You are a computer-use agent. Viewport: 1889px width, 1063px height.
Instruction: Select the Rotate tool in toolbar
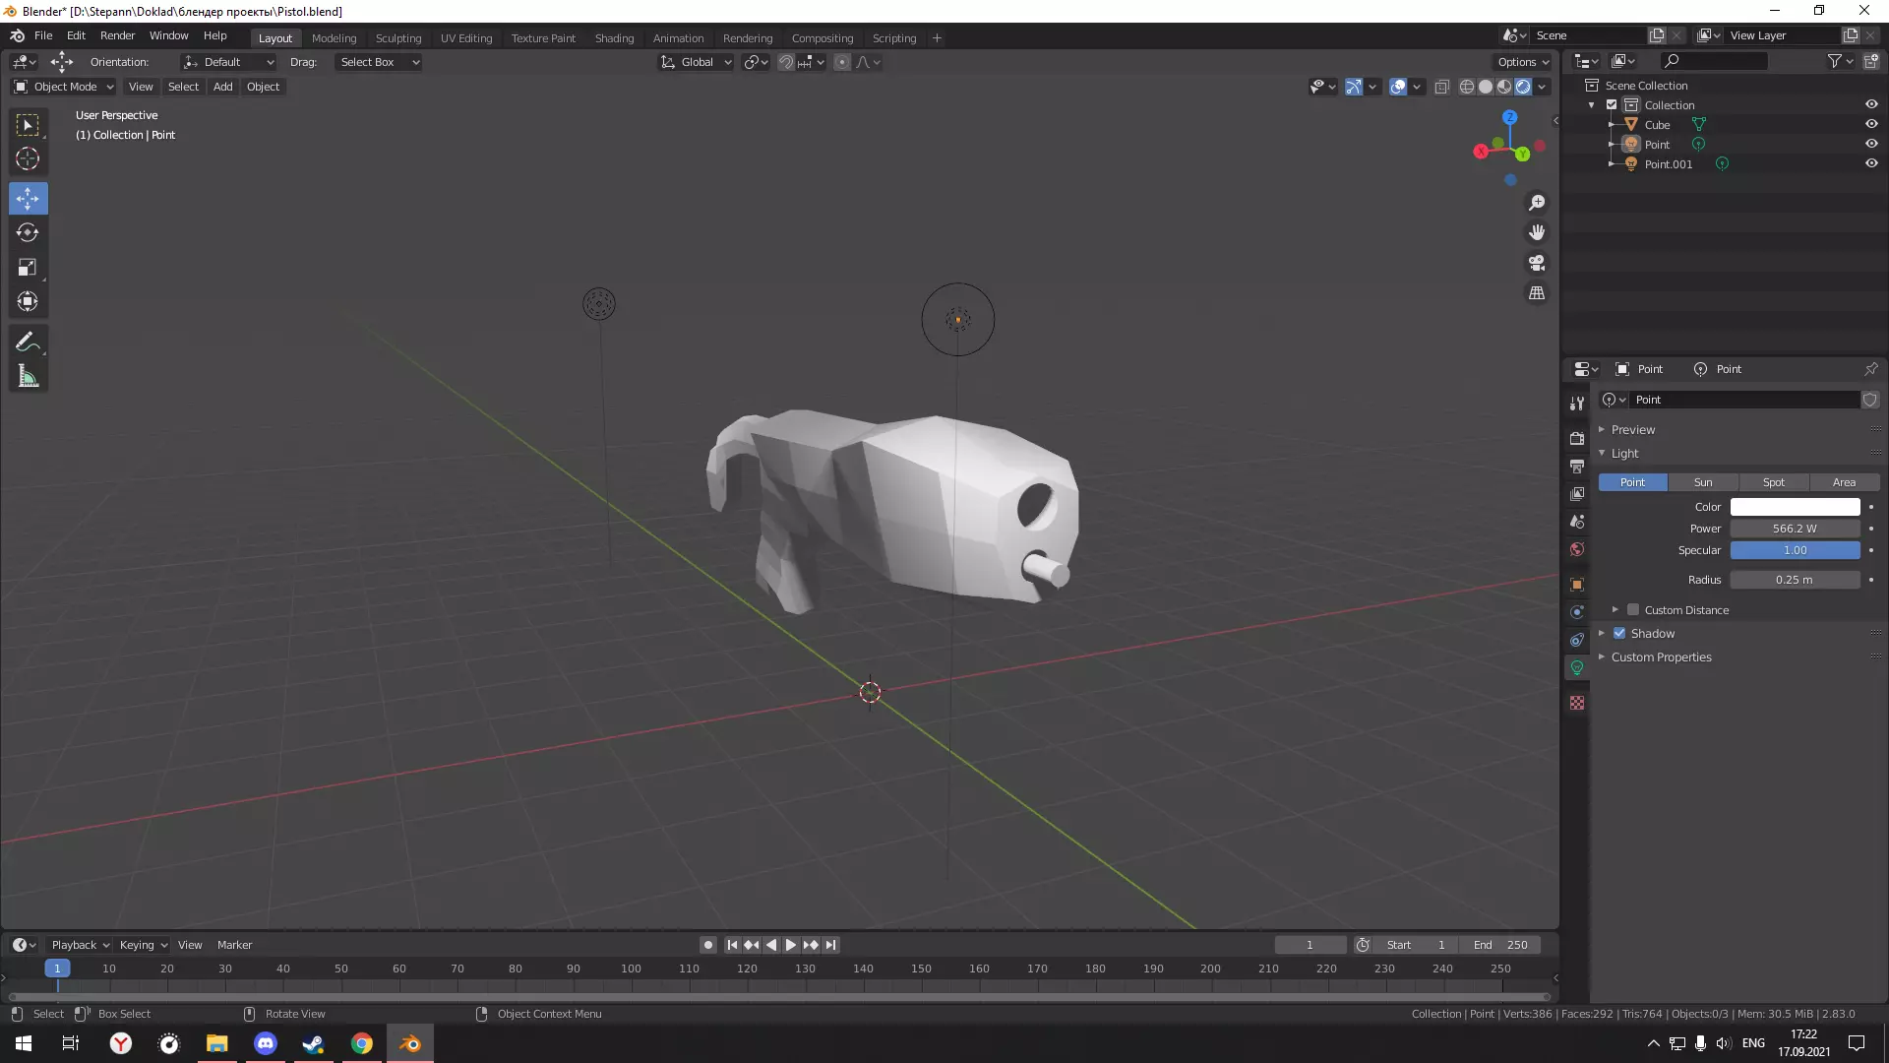click(28, 233)
